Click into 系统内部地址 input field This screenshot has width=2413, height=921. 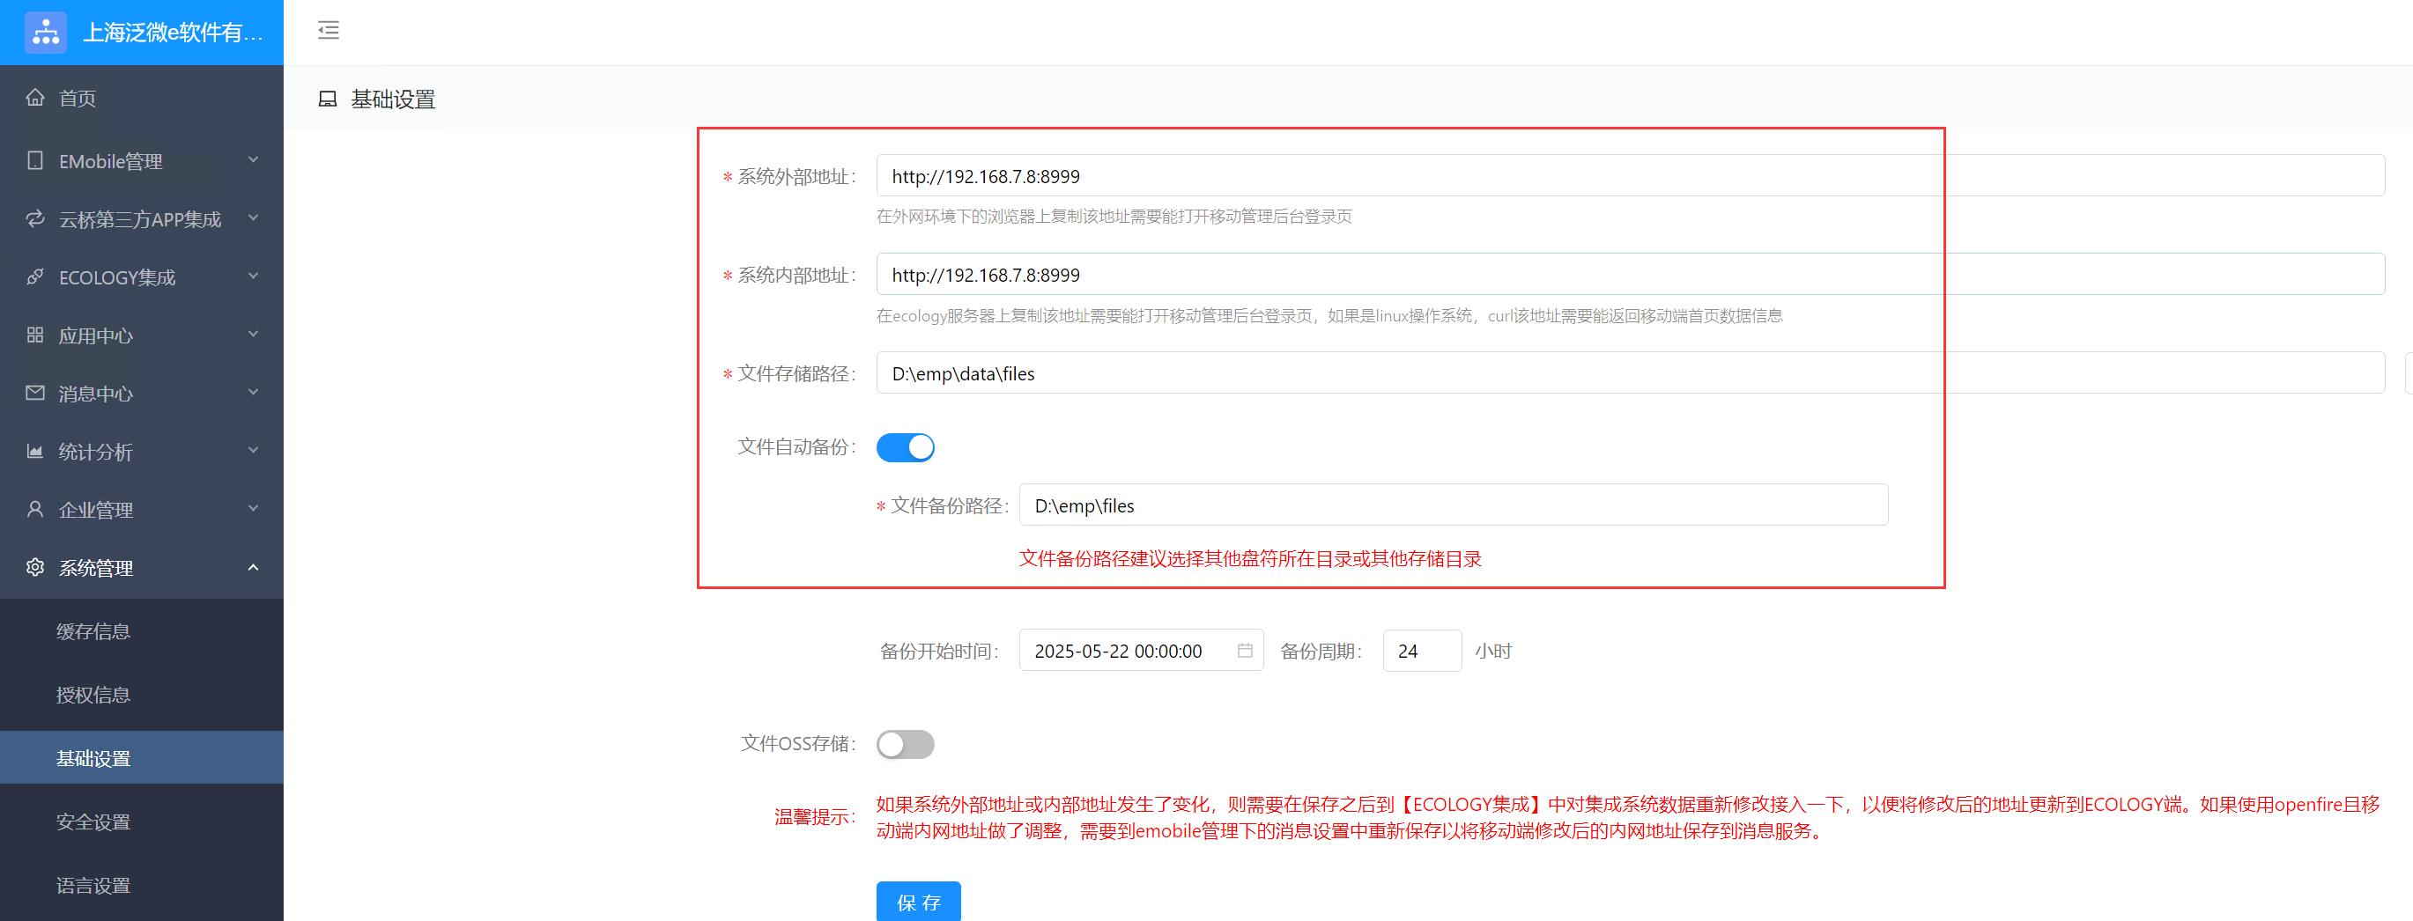pos(1630,274)
